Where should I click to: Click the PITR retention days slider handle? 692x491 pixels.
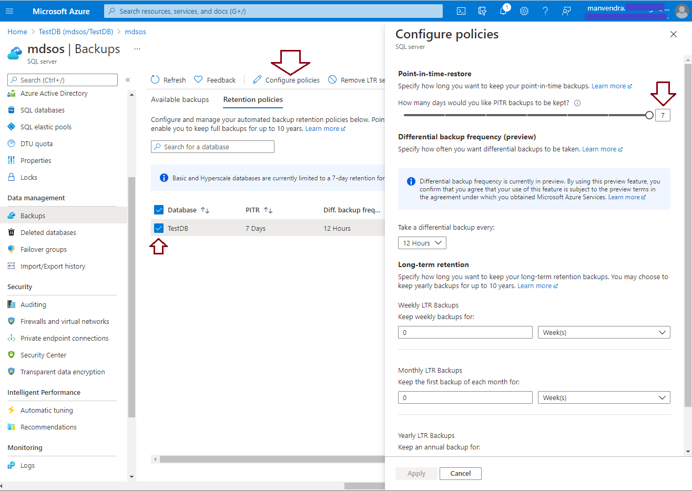coord(649,115)
